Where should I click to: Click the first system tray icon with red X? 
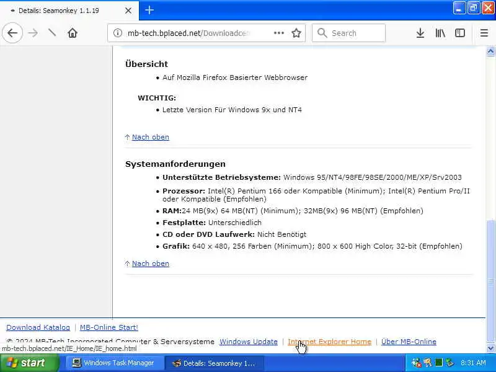pos(416,363)
